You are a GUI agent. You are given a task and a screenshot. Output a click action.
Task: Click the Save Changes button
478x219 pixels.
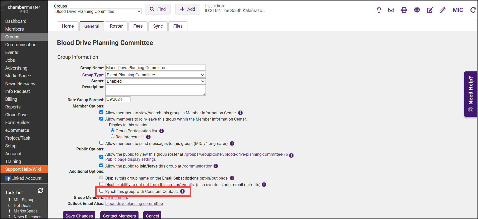click(x=79, y=216)
